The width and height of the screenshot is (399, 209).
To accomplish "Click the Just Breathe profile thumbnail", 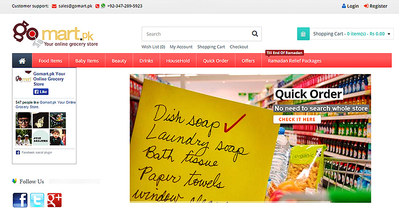I will tap(41, 137).
